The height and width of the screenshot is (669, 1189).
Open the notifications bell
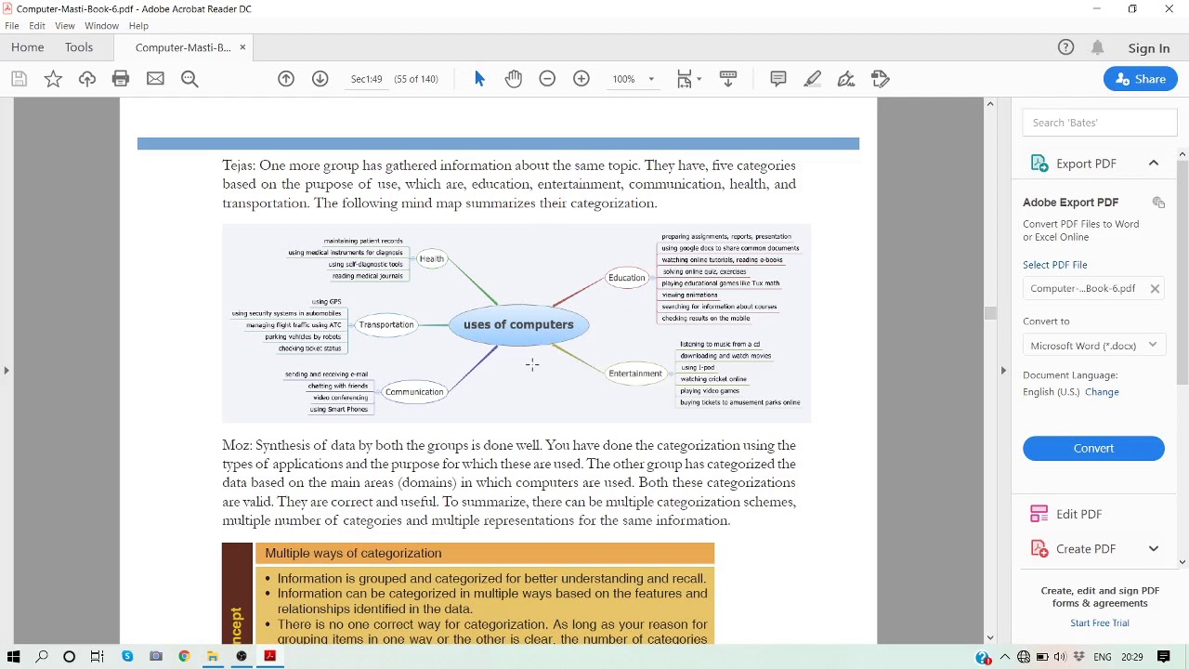pos(1097,47)
